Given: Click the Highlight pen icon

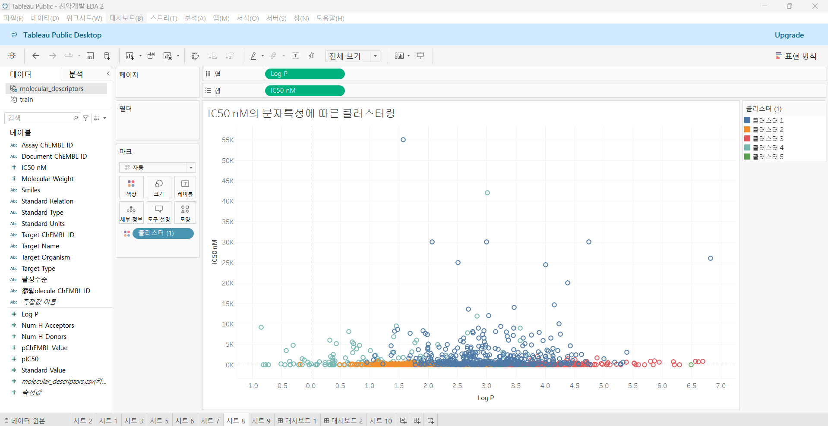Looking at the screenshot, I should pos(253,56).
